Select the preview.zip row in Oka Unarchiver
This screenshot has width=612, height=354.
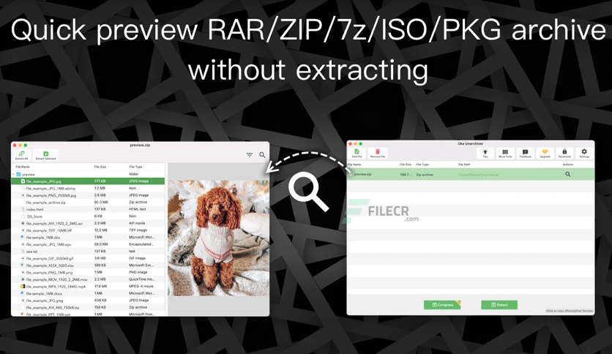(x=471, y=174)
